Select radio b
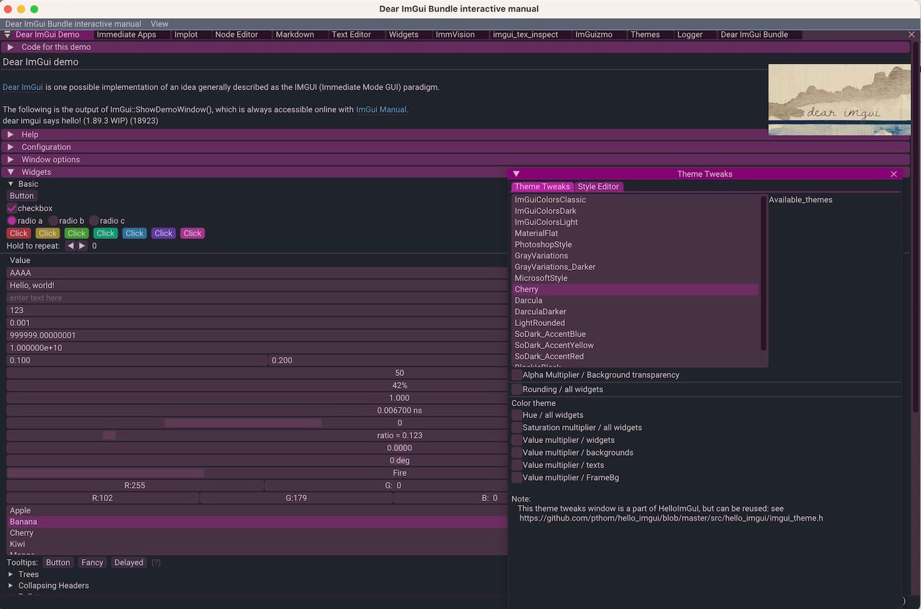 pyautogui.click(x=53, y=221)
